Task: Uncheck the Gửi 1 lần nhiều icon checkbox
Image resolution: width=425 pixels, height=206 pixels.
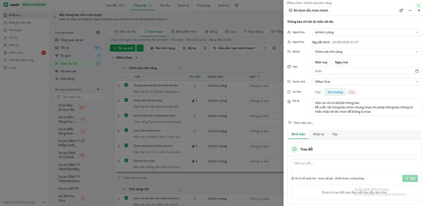Action: (x=126, y=130)
